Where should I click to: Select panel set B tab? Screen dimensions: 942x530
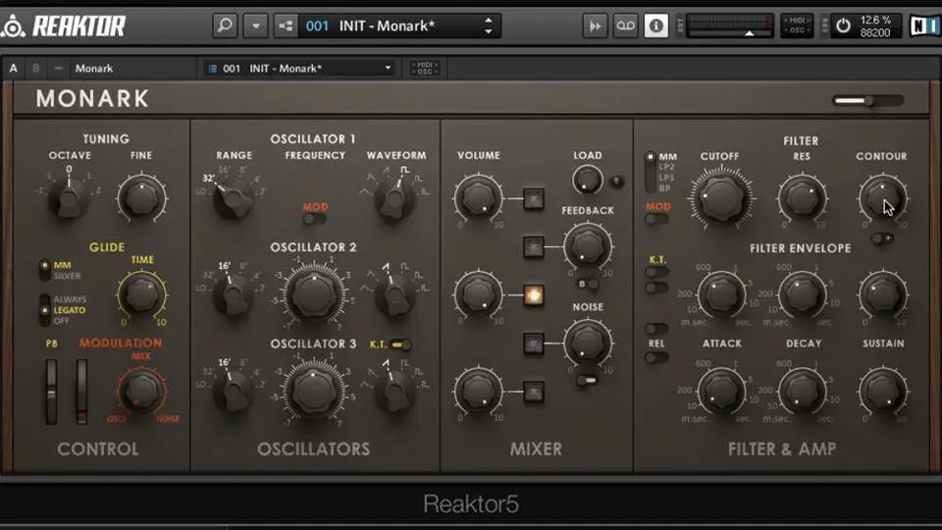pos(36,69)
